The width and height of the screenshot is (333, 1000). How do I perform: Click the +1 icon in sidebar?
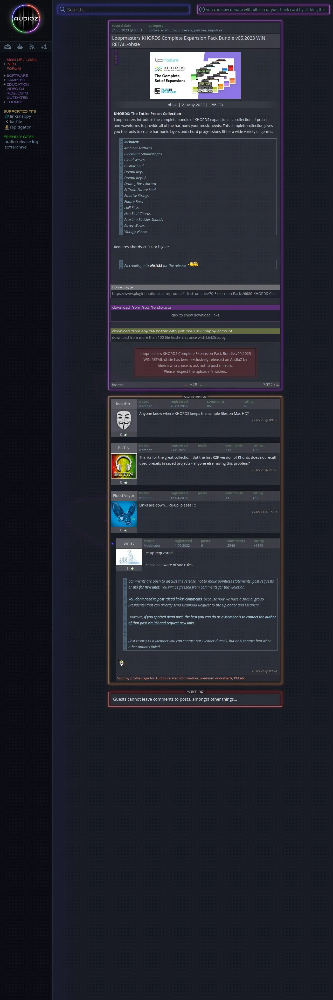tap(44, 47)
